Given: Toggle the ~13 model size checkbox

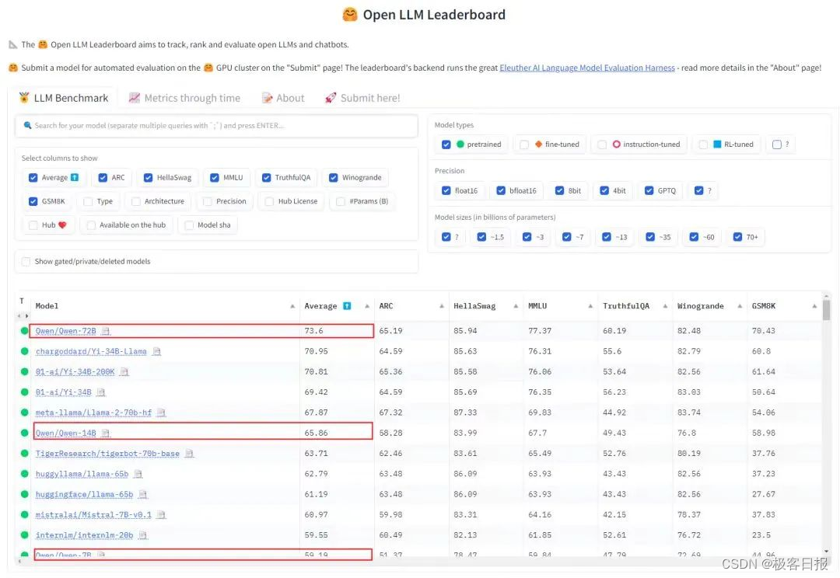Looking at the screenshot, I should 607,237.
